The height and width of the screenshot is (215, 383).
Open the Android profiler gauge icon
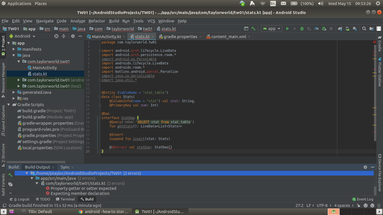[x=317, y=29]
